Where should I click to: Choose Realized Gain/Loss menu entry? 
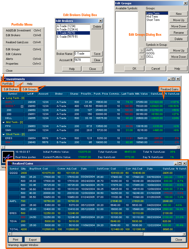[23, 42]
